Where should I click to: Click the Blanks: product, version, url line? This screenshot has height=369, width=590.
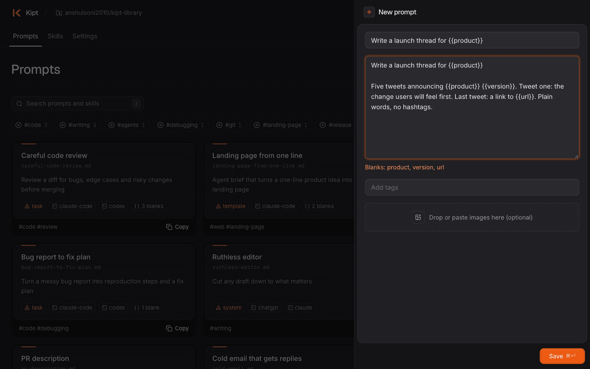pos(405,168)
